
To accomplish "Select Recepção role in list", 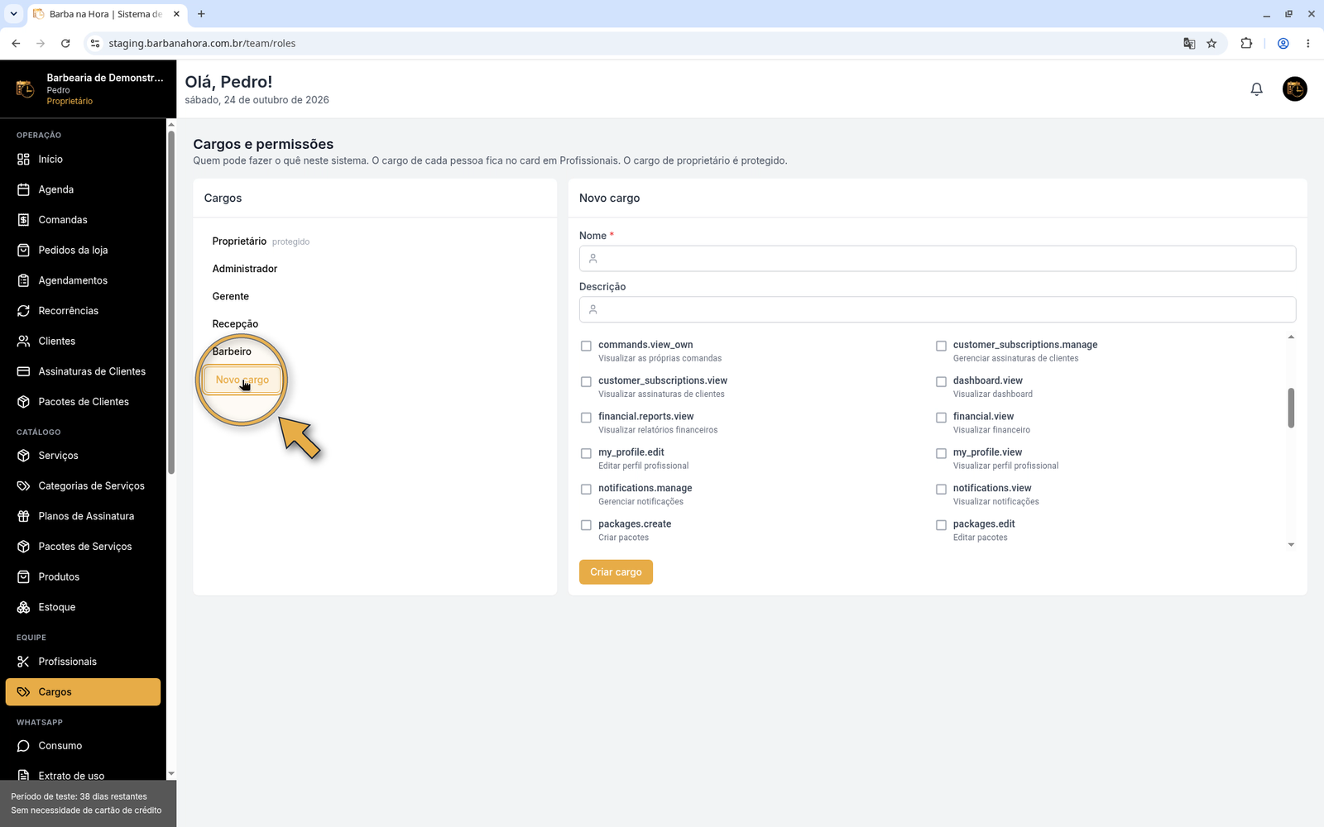I will tap(235, 324).
